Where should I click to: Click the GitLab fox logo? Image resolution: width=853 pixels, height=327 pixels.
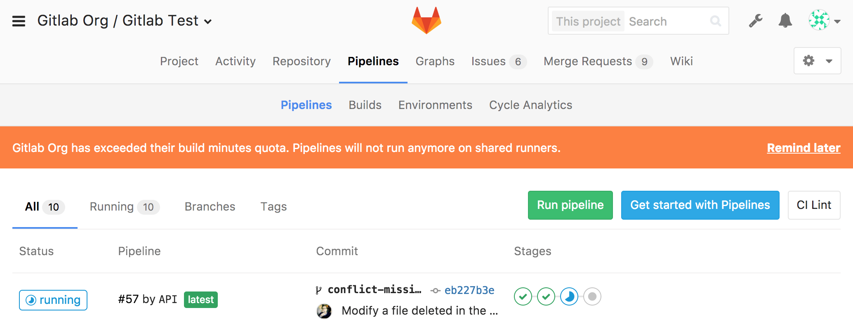coord(426,20)
